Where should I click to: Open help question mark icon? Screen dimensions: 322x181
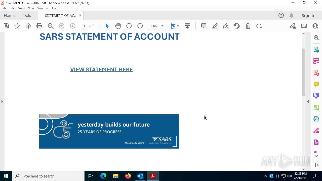point(281,16)
